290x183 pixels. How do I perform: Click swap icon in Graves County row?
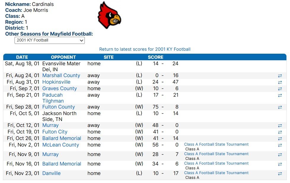(280, 89)
